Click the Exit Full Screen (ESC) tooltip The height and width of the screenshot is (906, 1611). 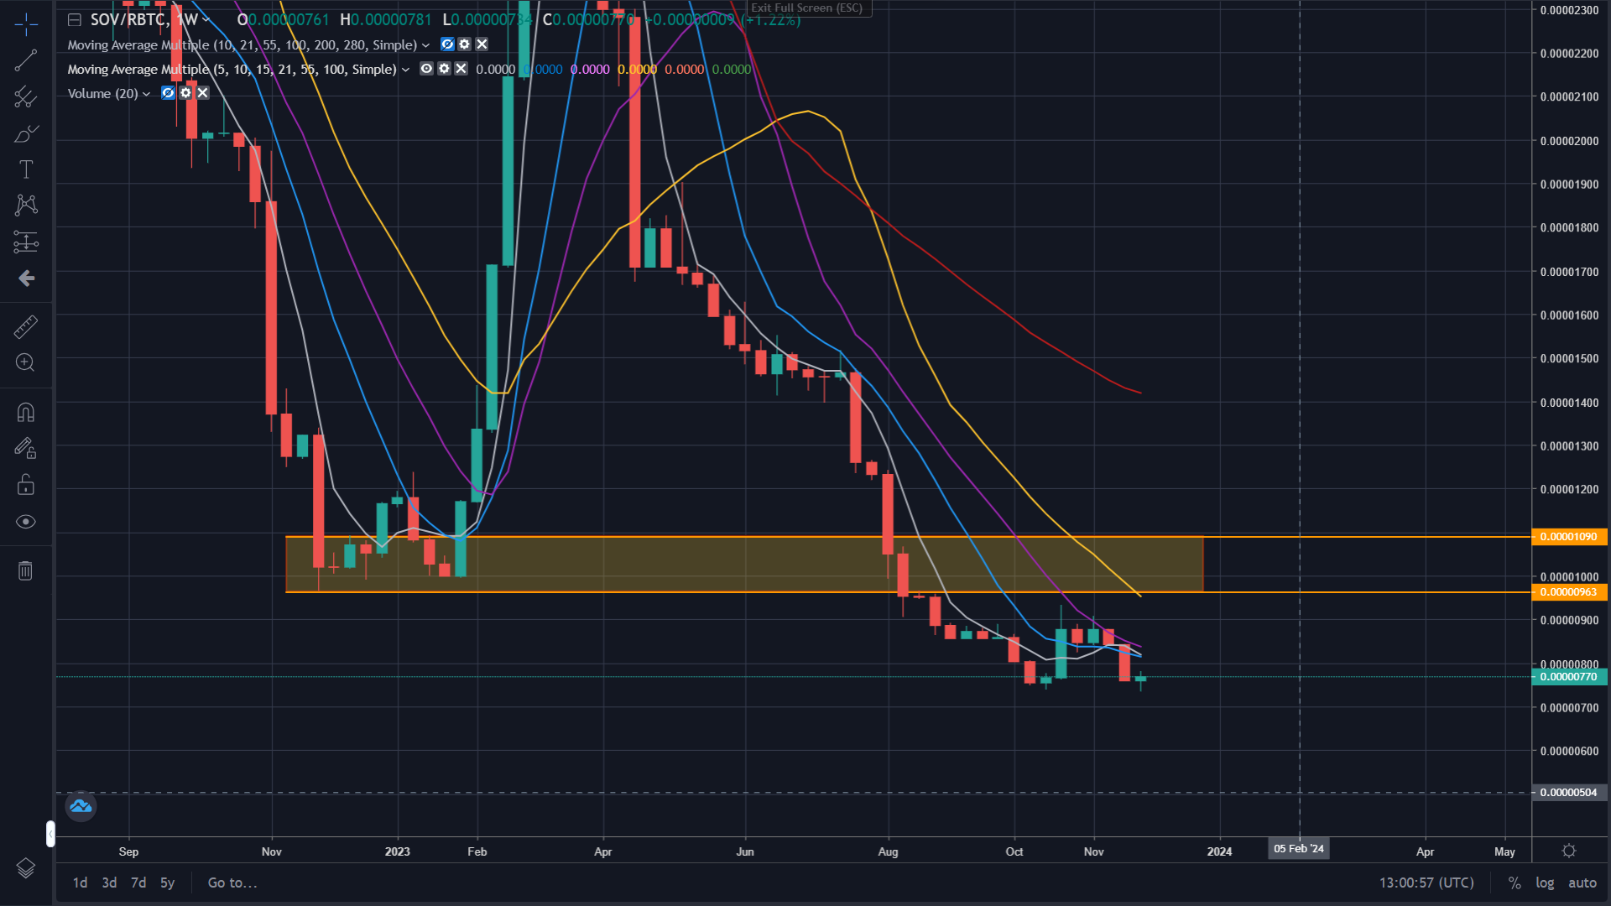coord(807,8)
